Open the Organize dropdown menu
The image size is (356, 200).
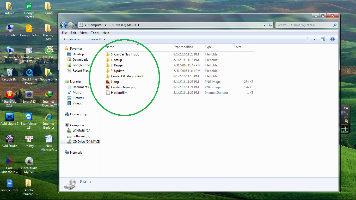(x=72, y=39)
